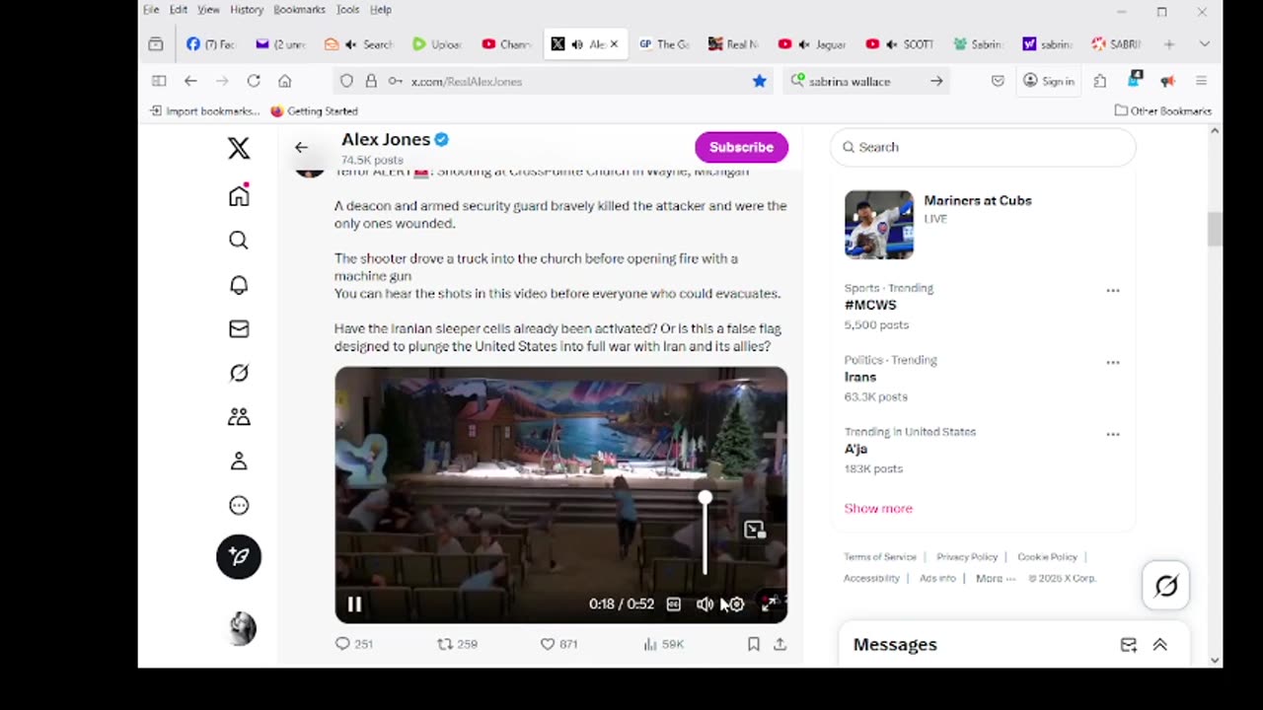View post analytics 59K views
The width and height of the screenshot is (1263, 710).
663,644
